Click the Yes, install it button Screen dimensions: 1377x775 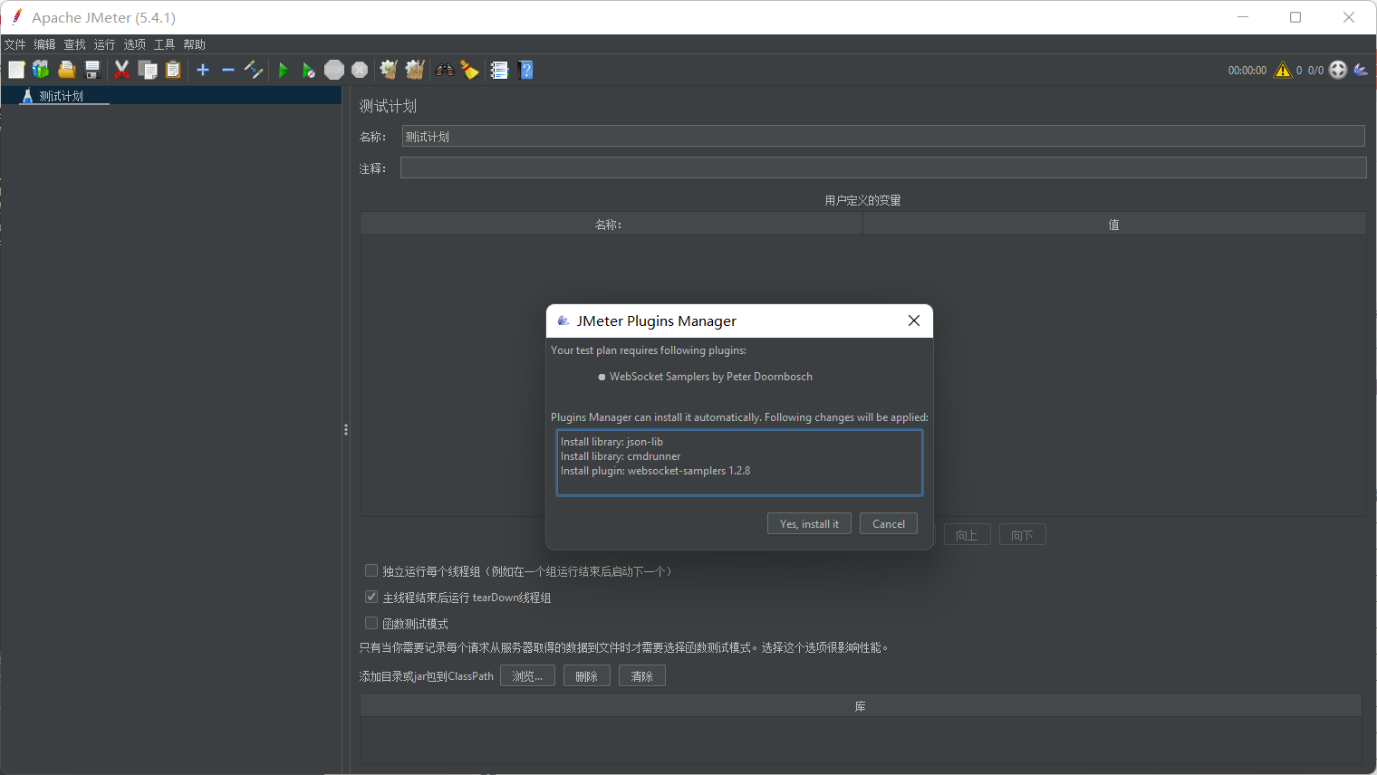pyautogui.click(x=809, y=524)
